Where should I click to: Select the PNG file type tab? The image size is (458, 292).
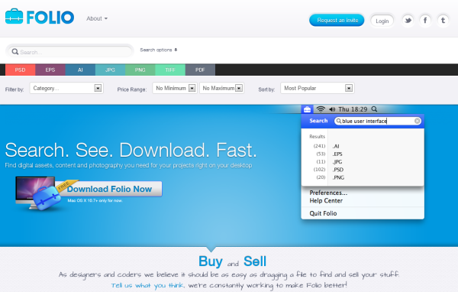pos(140,70)
